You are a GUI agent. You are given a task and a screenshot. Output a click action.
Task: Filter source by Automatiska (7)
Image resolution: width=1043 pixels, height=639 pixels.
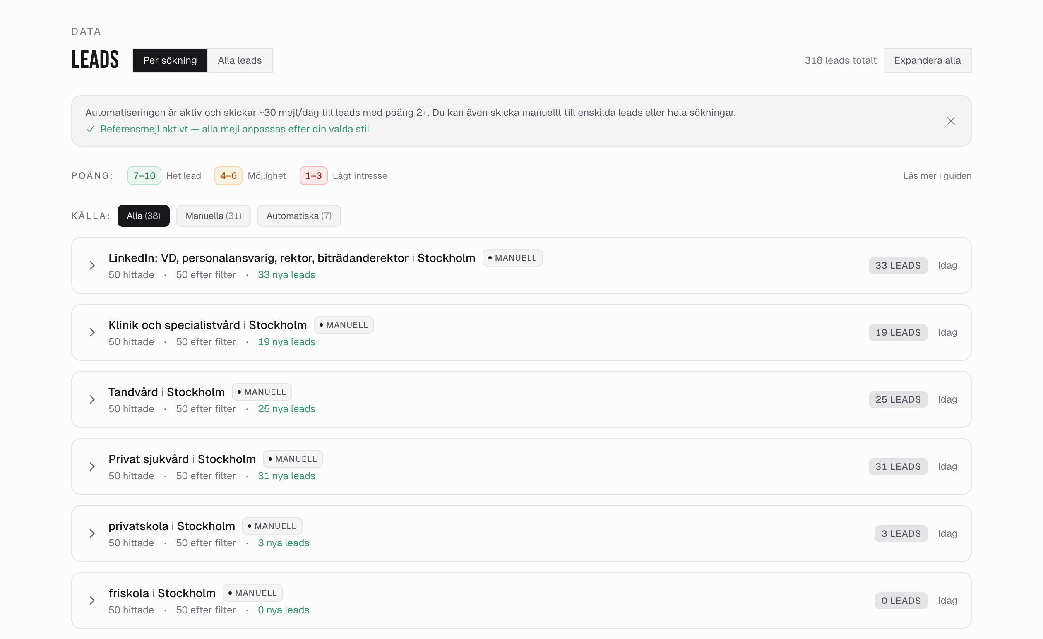[x=299, y=216]
